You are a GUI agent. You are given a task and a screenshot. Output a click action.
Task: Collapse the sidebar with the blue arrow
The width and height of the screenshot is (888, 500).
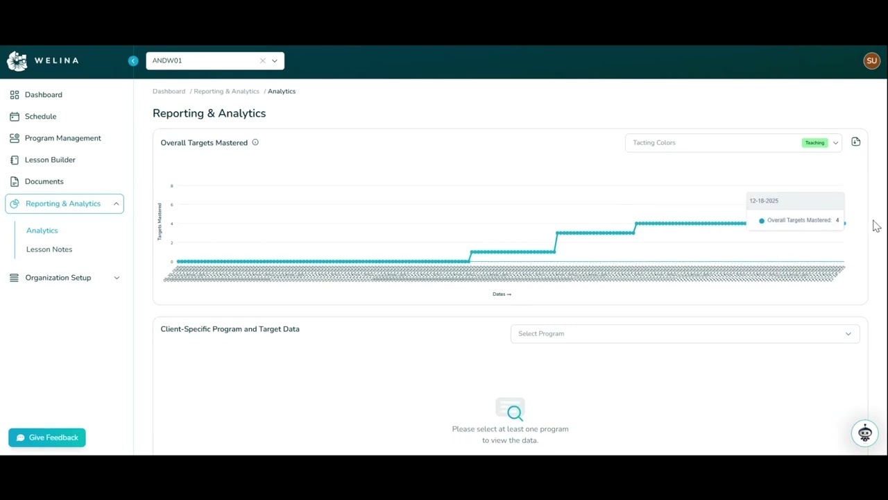click(x=133, y=61)
